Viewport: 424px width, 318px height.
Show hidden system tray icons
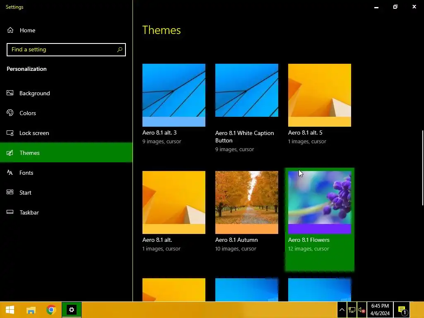coord(342,310)
